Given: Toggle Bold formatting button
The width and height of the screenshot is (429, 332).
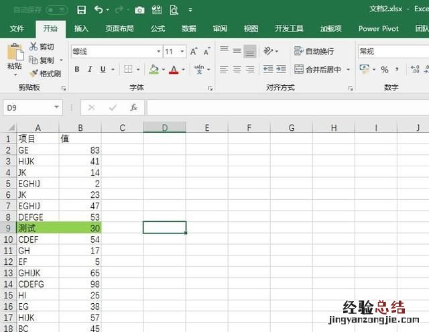Looking at the screenshot, I should pyautogui.click(x=77, y=69).
